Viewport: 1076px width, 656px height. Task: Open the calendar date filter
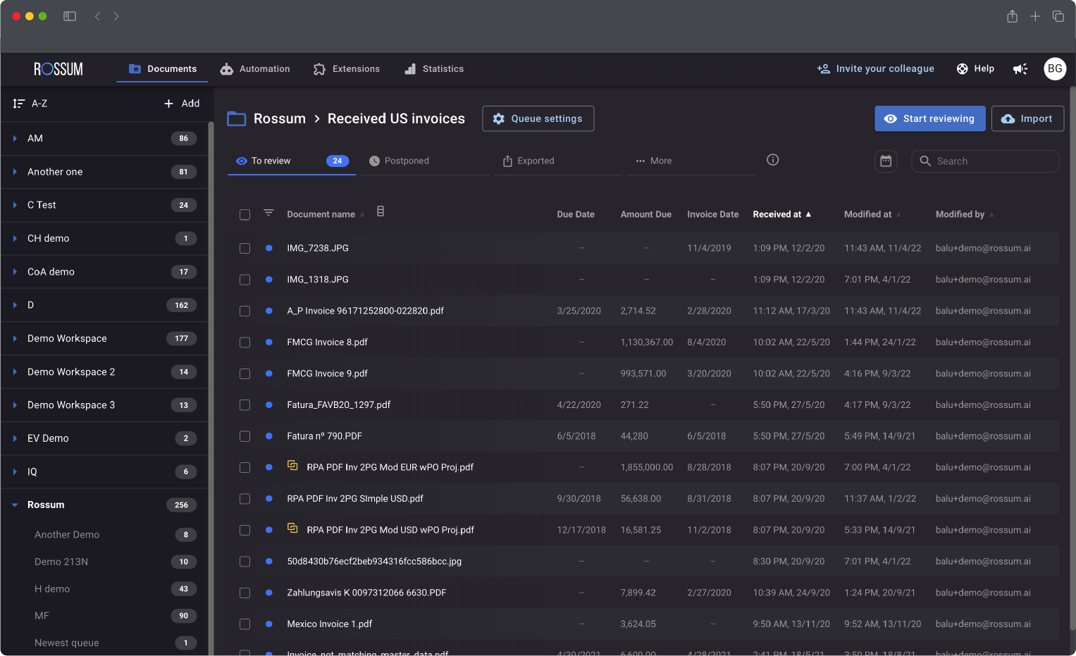[x=886, y=161]
